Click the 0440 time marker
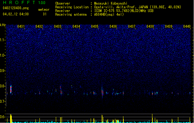The width and height of the screenshot is (194, 123). pos(187,26)
